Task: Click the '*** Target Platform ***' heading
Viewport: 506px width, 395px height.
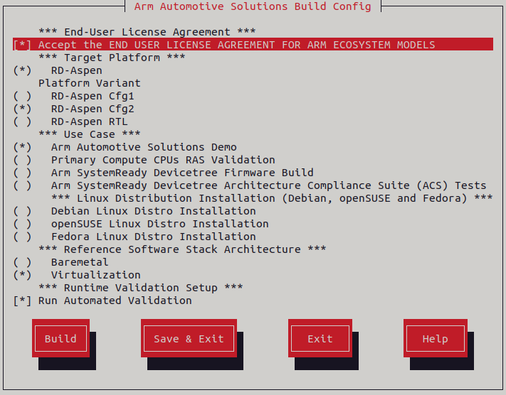Action: pos(112,58)
